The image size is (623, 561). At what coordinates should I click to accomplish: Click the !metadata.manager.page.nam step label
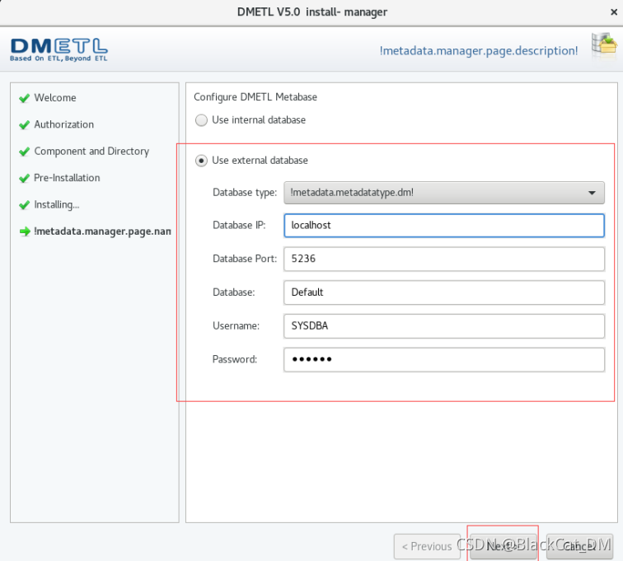[x=102, y=231]
